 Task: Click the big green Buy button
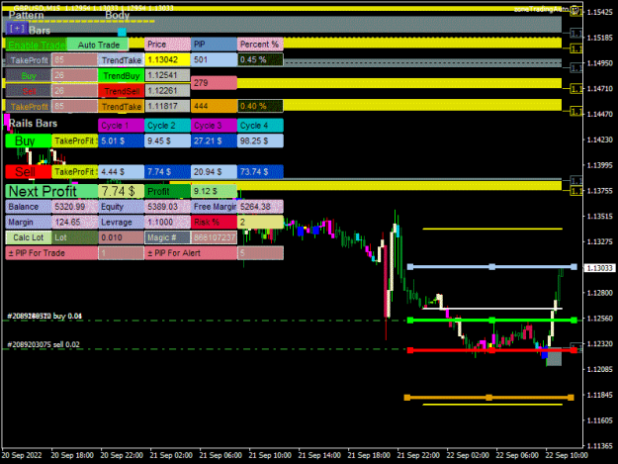pos(29,140)
